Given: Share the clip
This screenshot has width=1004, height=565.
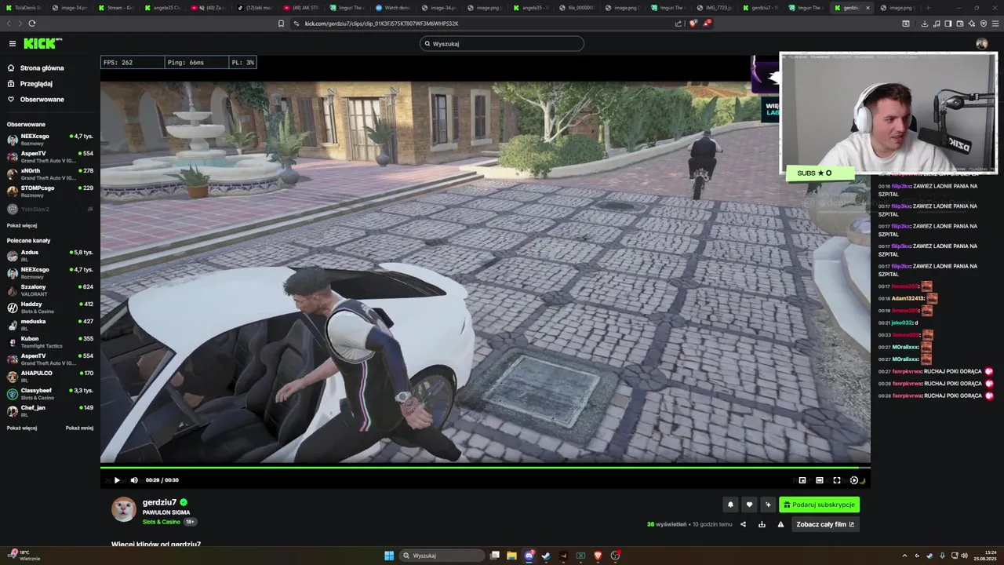Looking at the screenshot, I should pyautogui.click(x=743, y=524).
